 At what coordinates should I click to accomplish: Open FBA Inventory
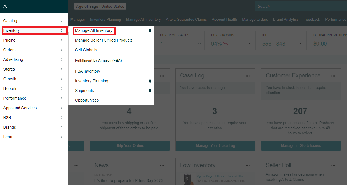pos(88,71)
